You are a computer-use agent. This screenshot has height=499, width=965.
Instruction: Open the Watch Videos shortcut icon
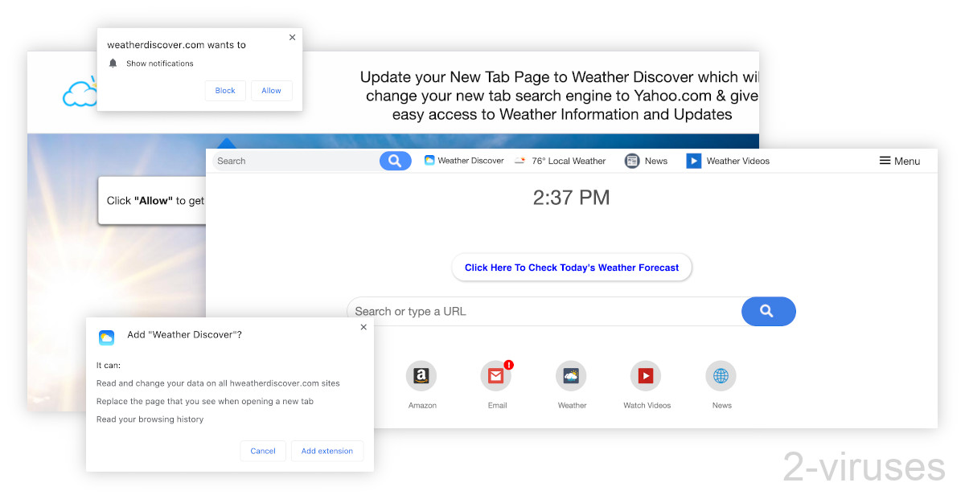[x=646, y=376]
